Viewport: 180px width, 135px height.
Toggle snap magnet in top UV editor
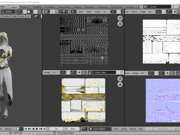pyautogui.click(x=119, y=12)
